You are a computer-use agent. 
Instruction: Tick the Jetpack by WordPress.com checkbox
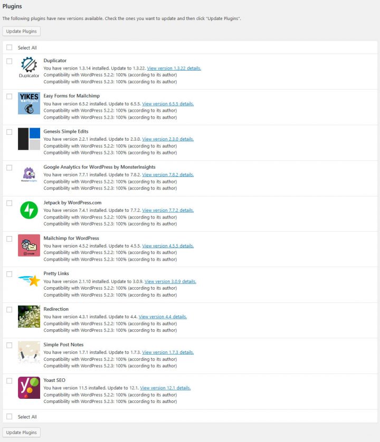coord(9,203)
